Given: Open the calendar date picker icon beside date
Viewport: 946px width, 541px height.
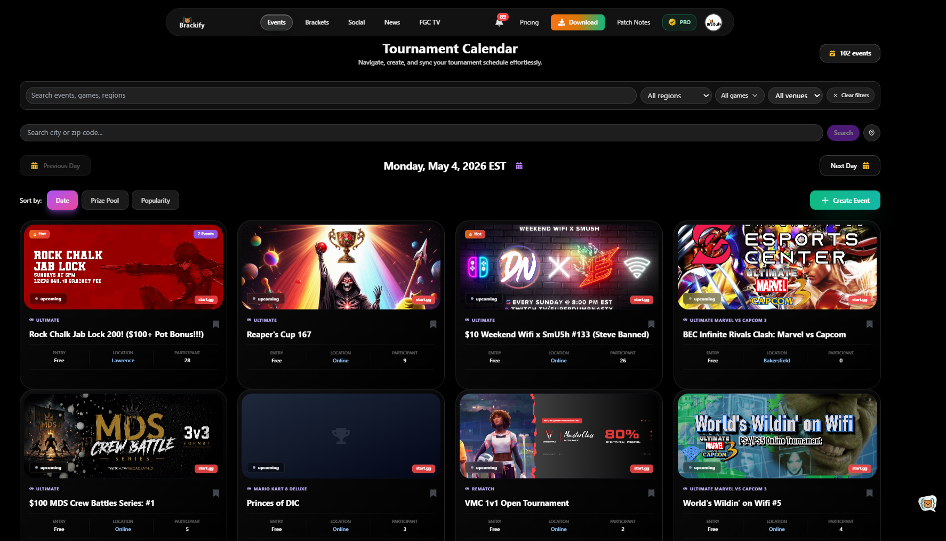Looking at the screenshot, I should point(519,166).
